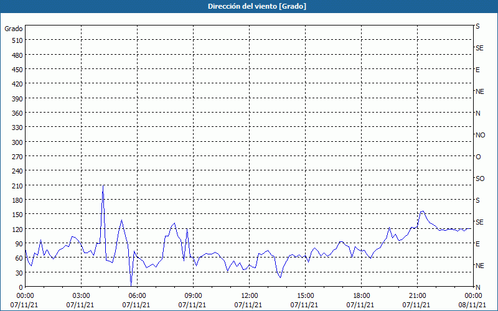Click the 18:00 time label
Image resolution: width=498 pixels, height=311 pixels.
[x=362, y=296]
